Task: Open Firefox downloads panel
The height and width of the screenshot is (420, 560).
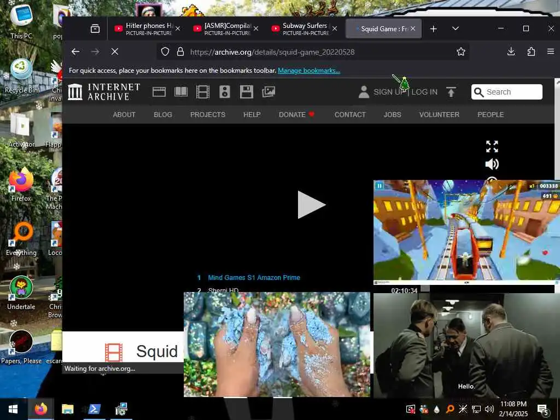Action: 511,52
